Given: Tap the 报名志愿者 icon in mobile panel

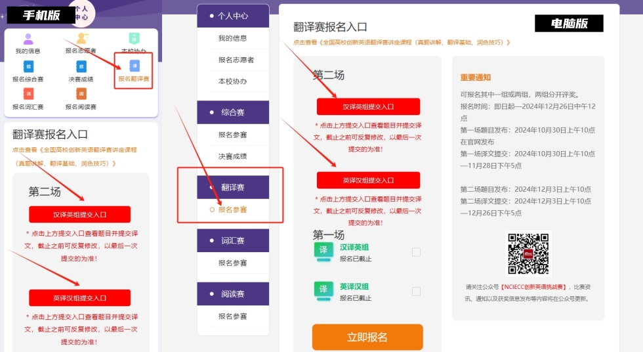Looking at the screenshot, I should [x=81, y=39].
